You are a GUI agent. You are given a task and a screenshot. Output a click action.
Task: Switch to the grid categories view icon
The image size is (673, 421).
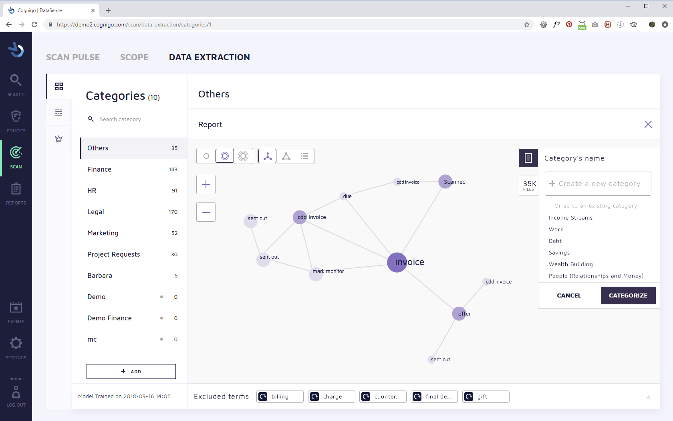coord(59,87)
